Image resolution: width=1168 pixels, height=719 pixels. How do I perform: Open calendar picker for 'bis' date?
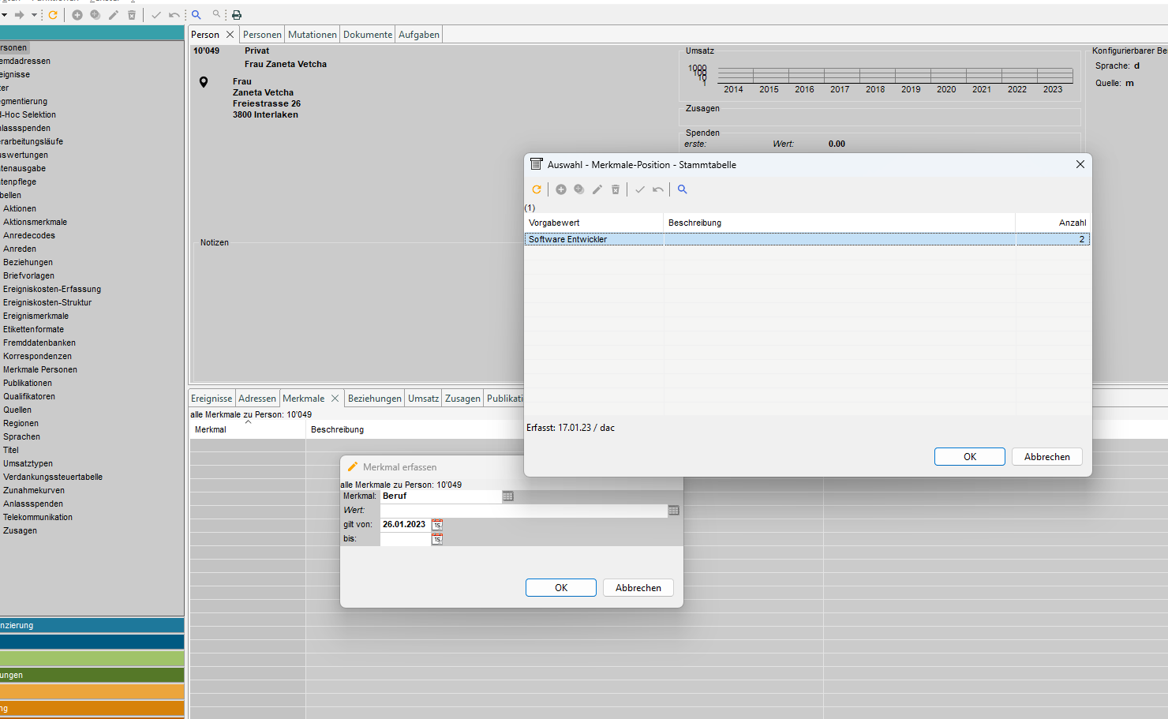[x=437, y=539]
